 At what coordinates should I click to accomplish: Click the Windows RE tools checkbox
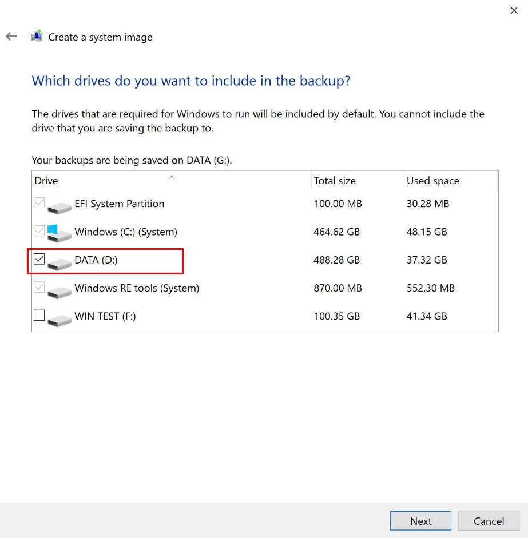click(39, 287)
